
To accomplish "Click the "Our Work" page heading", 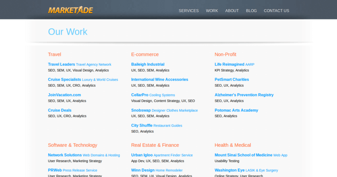I will tap(67, 32).
